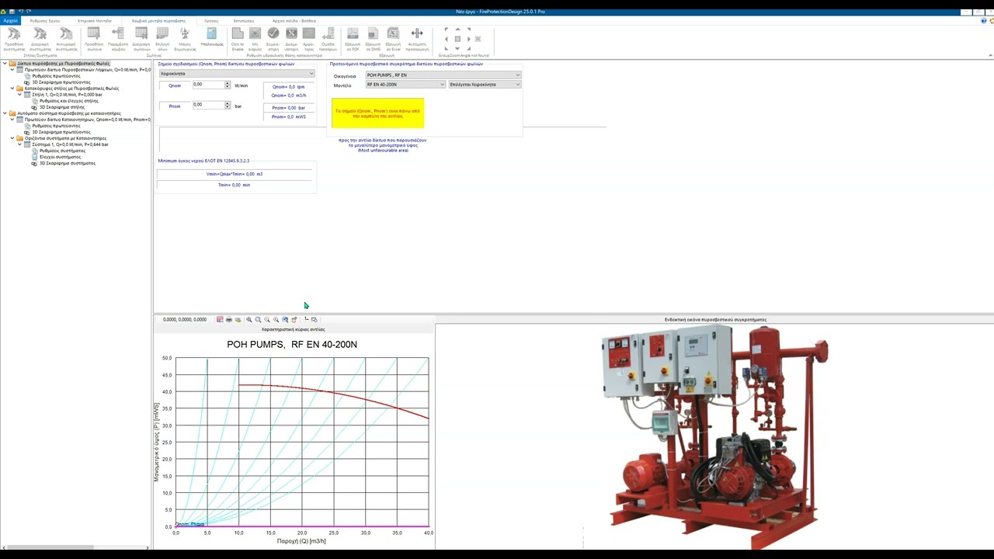Collapse the Στήλη 1 tree node

pyautogui.click(x=19, y=95)
